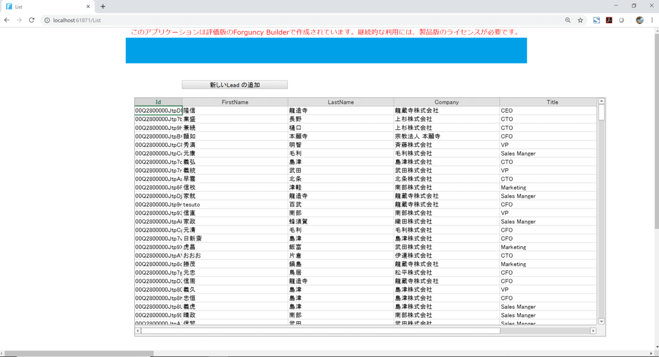Image resolution: width=659 pixels, height=357 pixels.
Task: Select the LastName cell 長野
Action: click(340, 119)
